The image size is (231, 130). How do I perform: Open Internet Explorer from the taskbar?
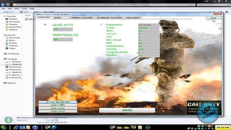pos(16,127)
